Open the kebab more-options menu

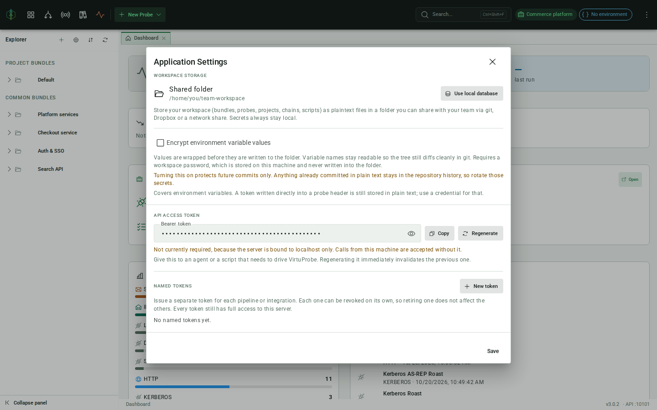coord(647,15)
